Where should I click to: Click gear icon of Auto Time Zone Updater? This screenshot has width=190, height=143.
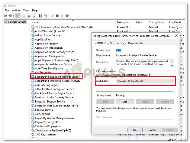click(33, 68)
